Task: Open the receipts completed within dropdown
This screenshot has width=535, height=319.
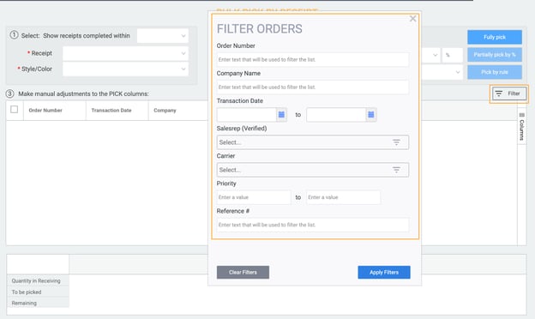Action: pyautogui.click(x=163, y=36)
